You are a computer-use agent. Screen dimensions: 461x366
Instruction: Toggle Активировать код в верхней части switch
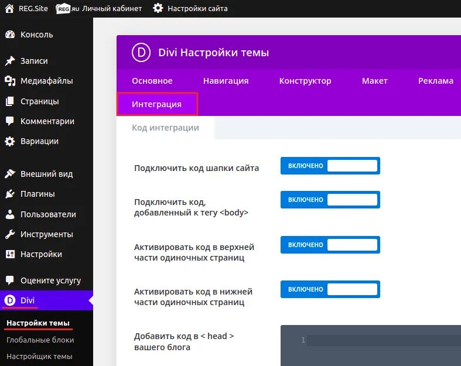[x=330, y=245]
